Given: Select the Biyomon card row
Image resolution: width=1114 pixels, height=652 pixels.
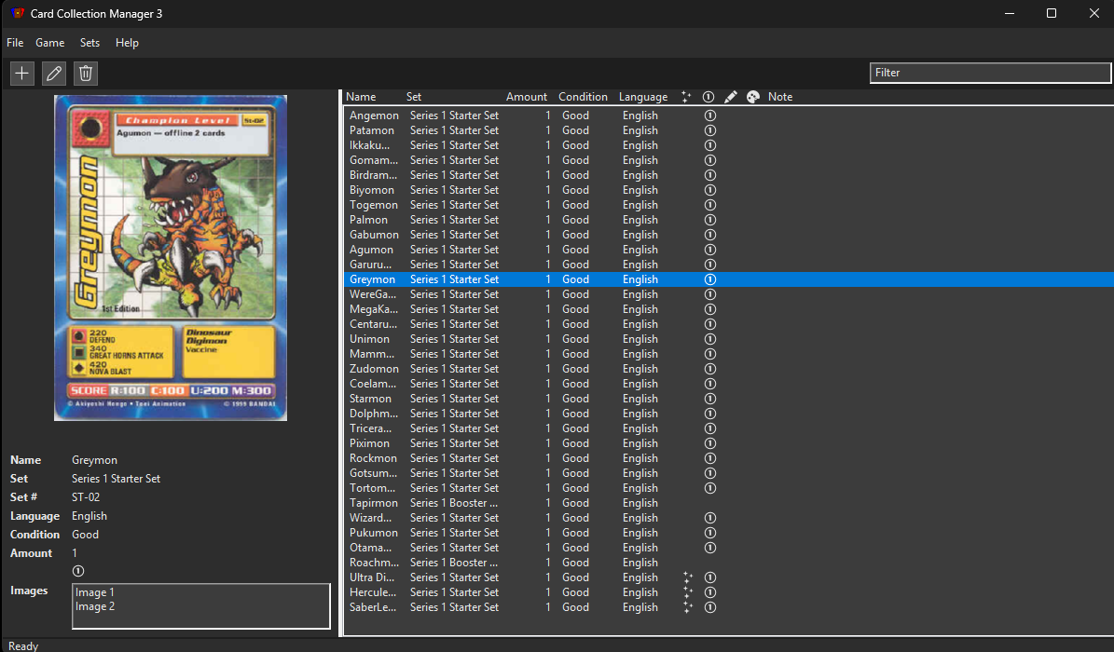Looking at the screenshot, I should 728,190.
